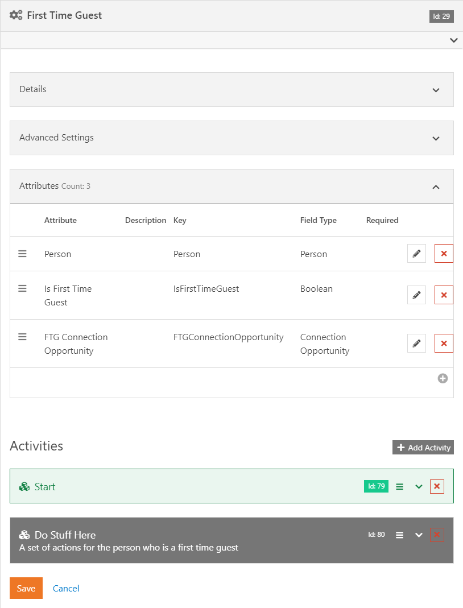Screen dimensions: 463x608
Task: Delete the Person attribute
Action: click(444, 254)
